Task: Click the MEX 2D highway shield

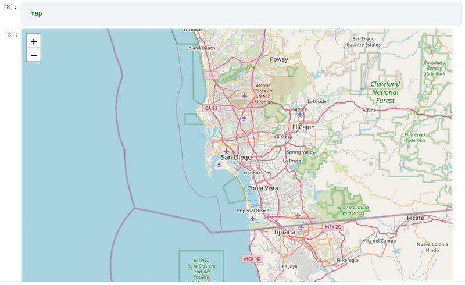Action: [x=333, y=227]
